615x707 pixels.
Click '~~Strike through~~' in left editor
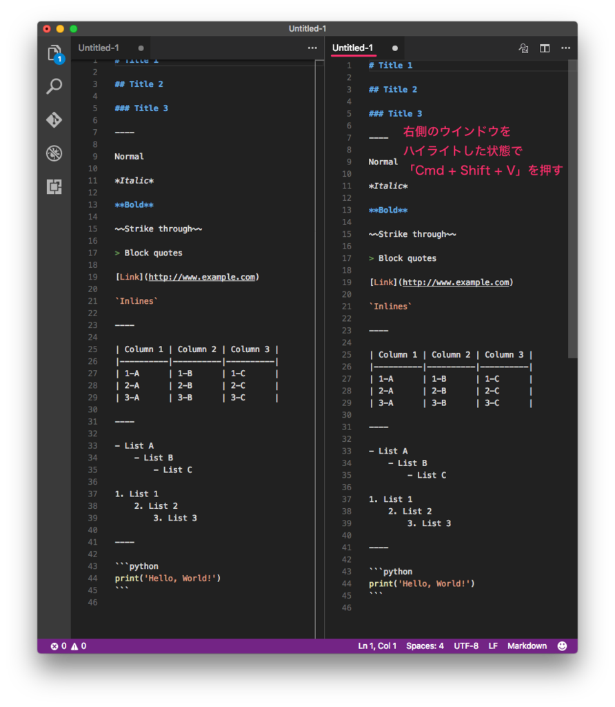click(159, 229)
